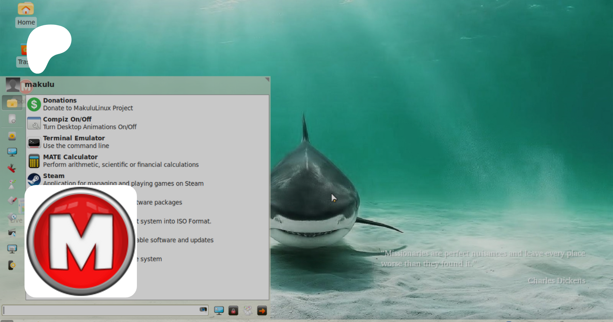613x322 pixels.
Task: Open the settings monitor icon beside search
Action: (219, 310)
